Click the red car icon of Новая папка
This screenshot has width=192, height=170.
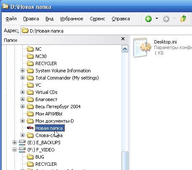[x=30, y=128]
